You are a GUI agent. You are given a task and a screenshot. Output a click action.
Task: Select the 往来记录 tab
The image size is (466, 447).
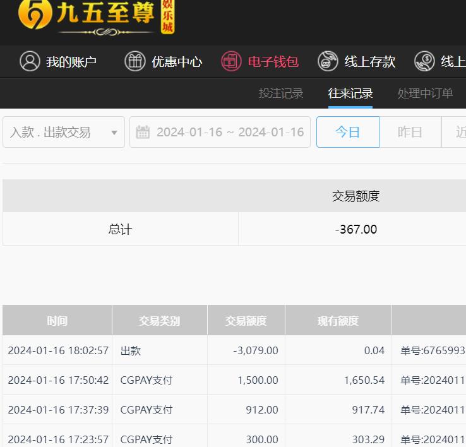coord(350,93)
